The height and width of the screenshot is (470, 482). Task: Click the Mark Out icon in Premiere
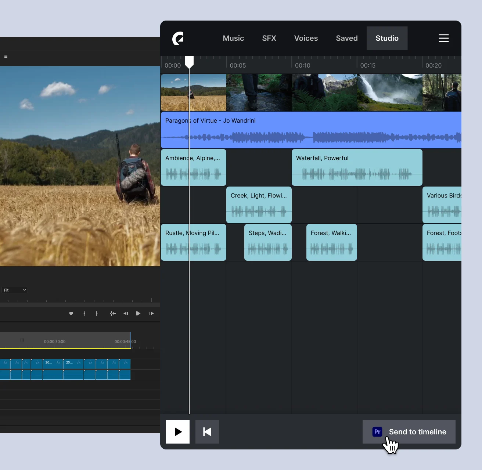point(97,313)
